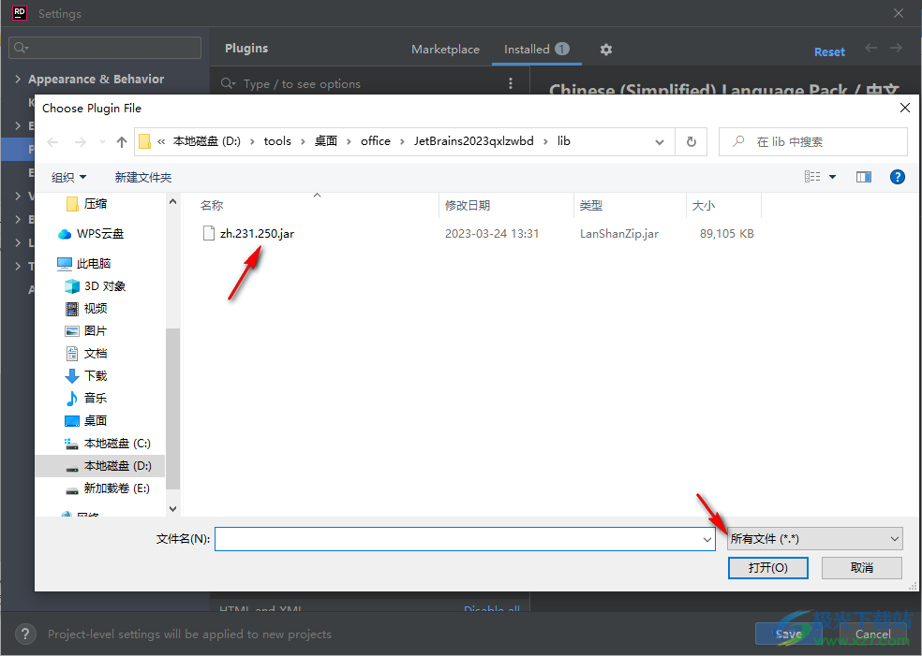Open the 下载 Downloads folder
922x656 pixels.
point(94,375)
